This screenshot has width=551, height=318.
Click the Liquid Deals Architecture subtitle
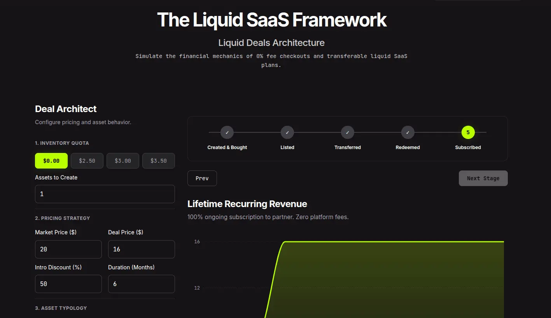tap(271, 43)
